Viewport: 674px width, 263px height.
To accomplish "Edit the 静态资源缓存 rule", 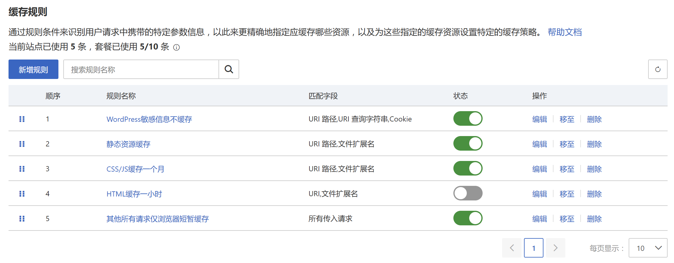I will point(540,144).
